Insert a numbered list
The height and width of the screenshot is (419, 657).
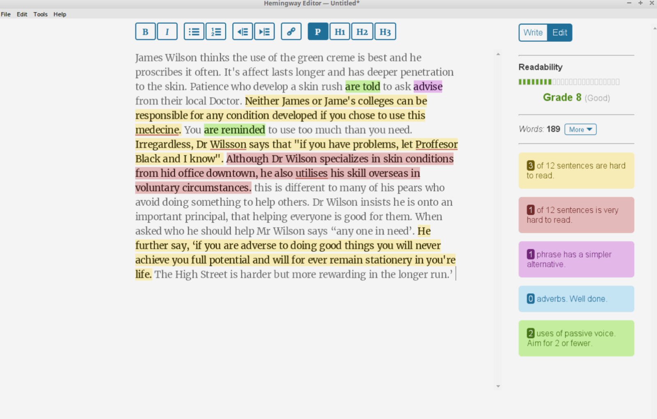[216, 32]
